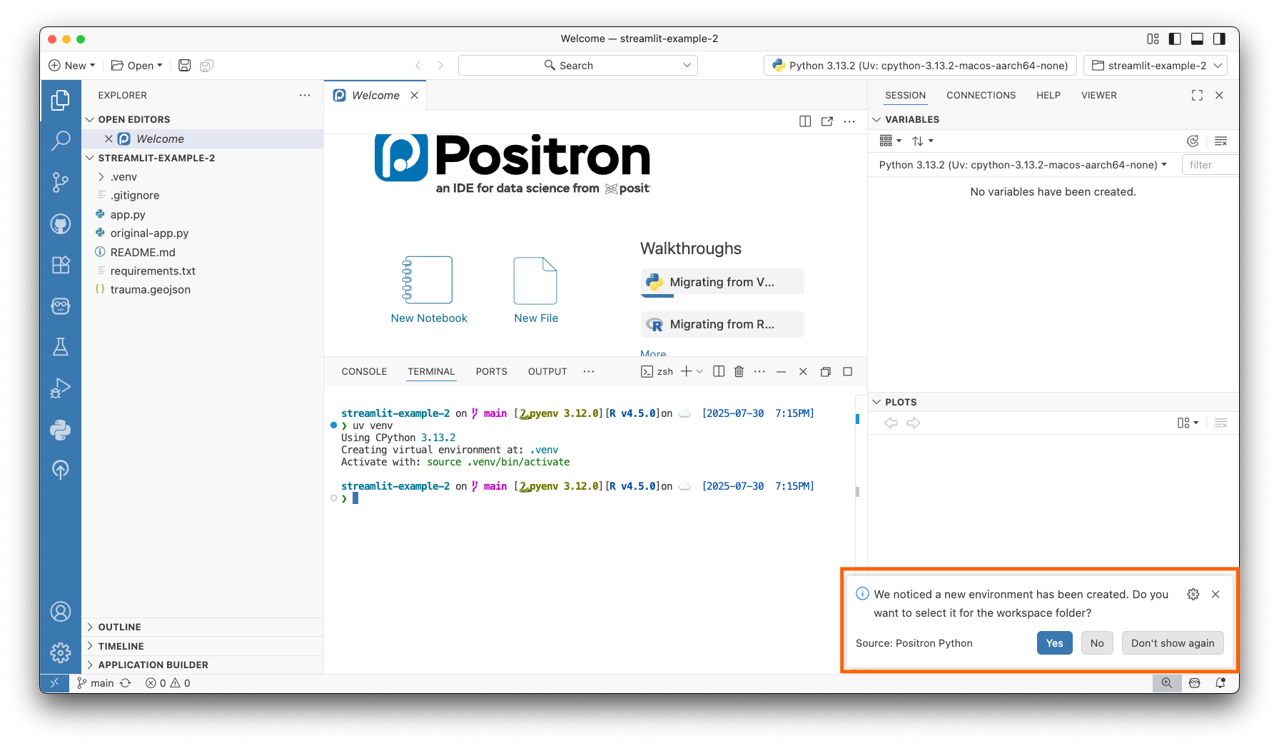Screen dimensions: 1279x746
Task: Click Yes to select new environment
Action: [1054, 643]
